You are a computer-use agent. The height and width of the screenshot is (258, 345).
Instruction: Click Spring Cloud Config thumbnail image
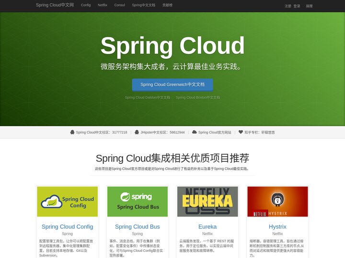68,202
